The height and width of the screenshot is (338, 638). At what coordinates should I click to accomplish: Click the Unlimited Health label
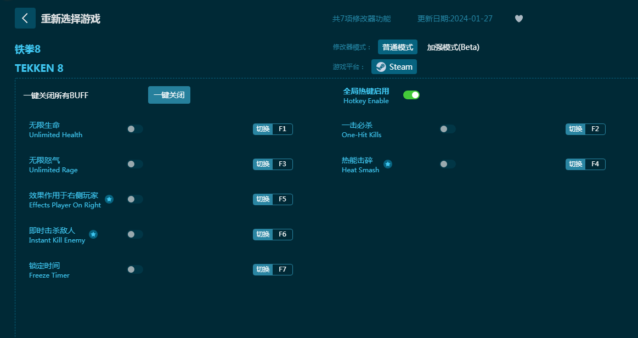click(x=56, y=134)
